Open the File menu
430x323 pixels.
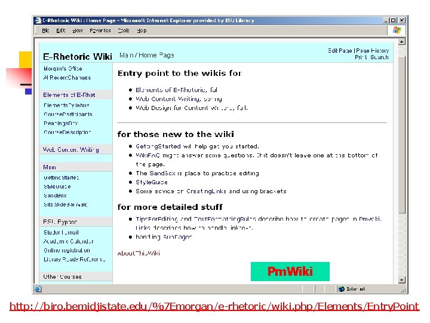[x=45, y=31]
